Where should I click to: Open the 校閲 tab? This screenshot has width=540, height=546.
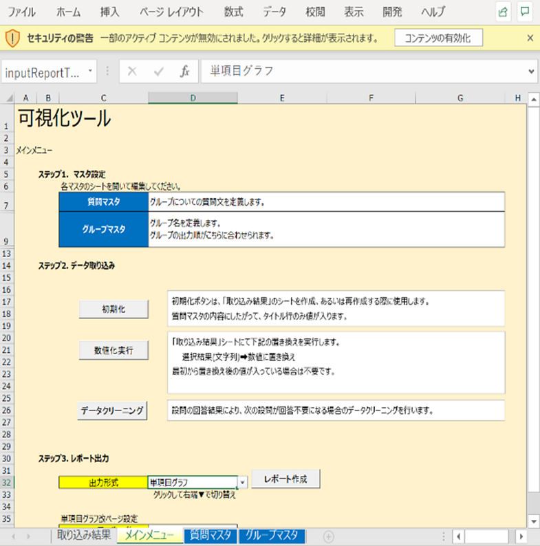pos(315,12)
